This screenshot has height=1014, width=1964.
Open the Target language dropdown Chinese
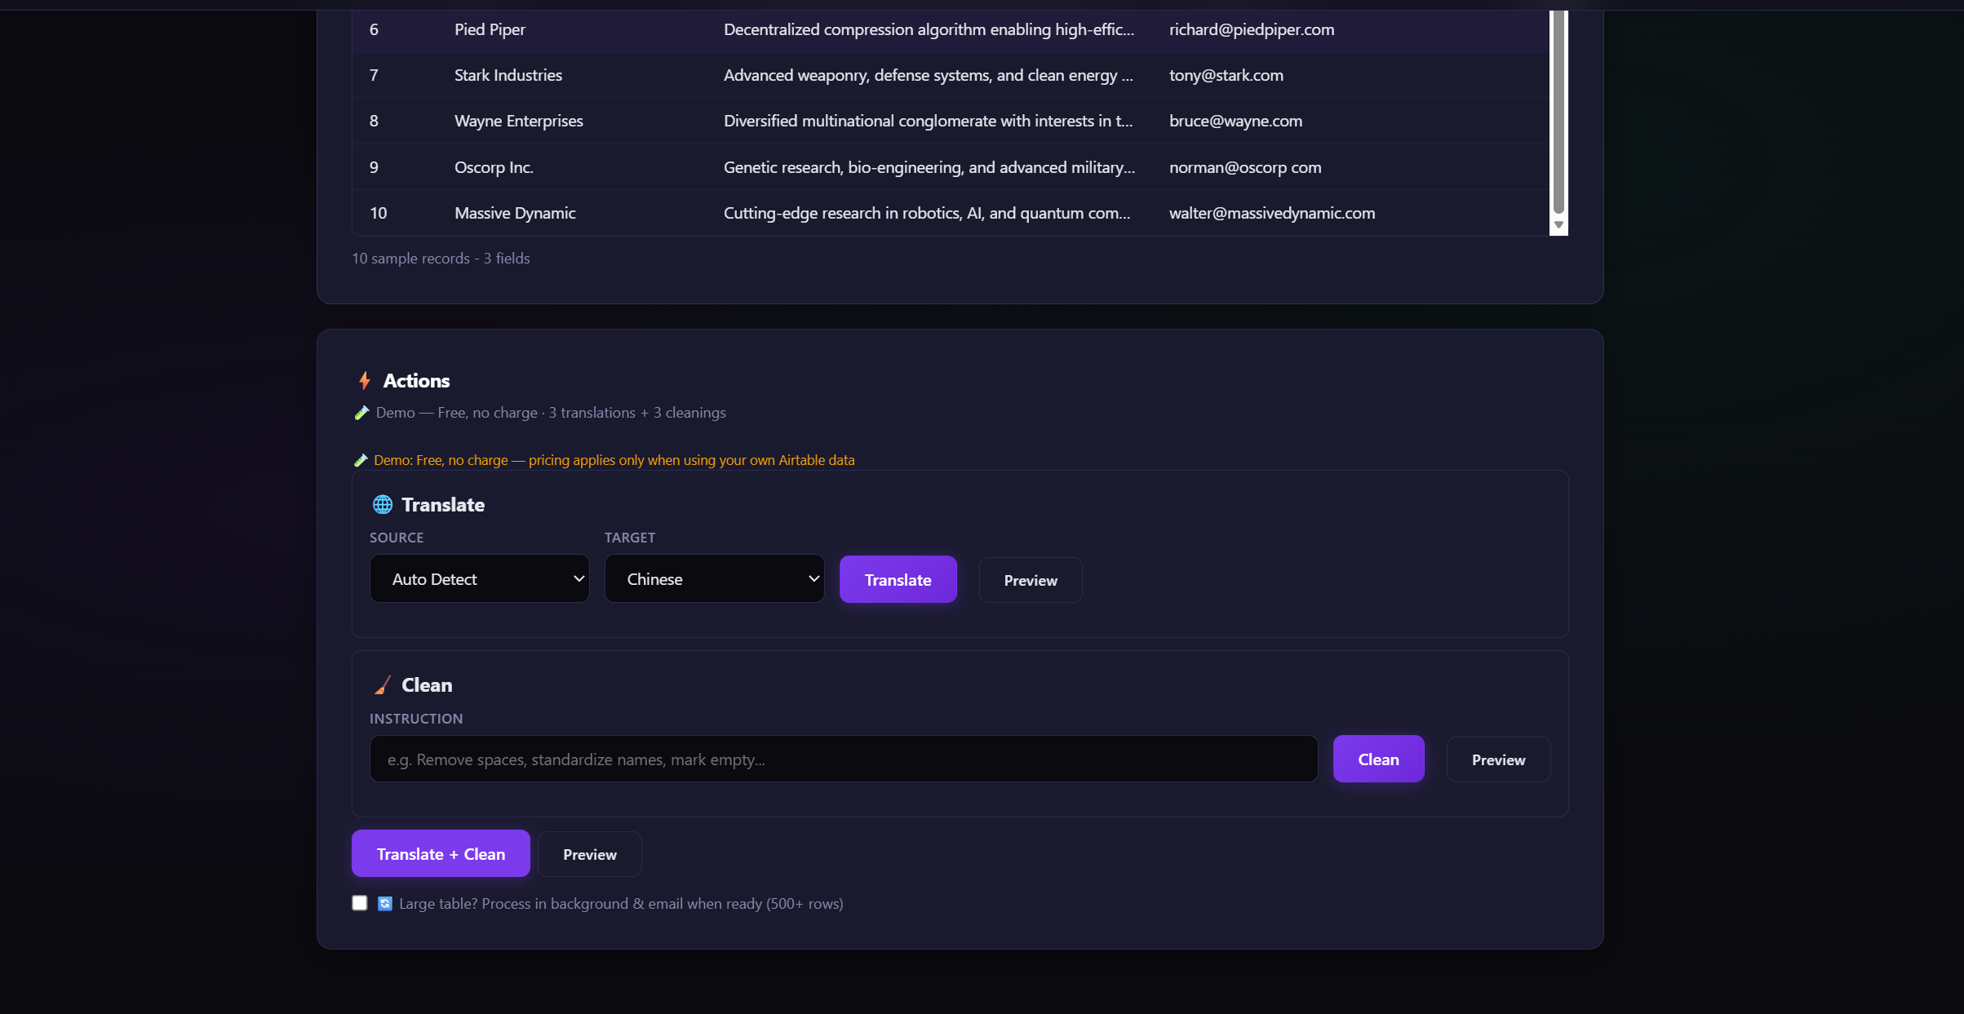point(715,579)
